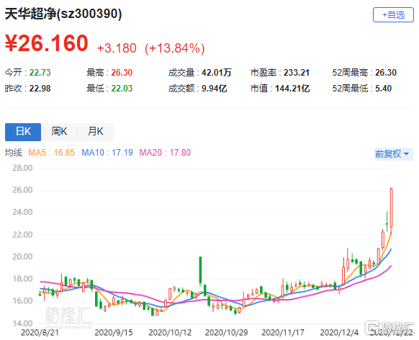Click the latest tall red candlestick near 26.00

pos(391,208)
